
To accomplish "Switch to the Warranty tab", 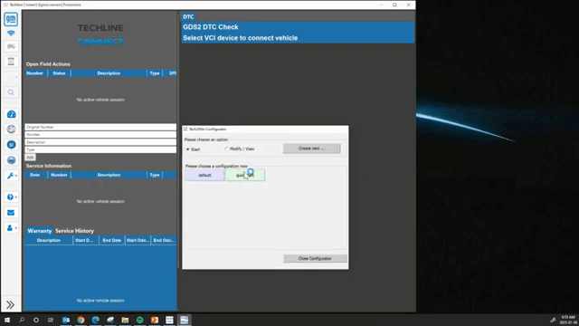I will (x=39, y=231).
